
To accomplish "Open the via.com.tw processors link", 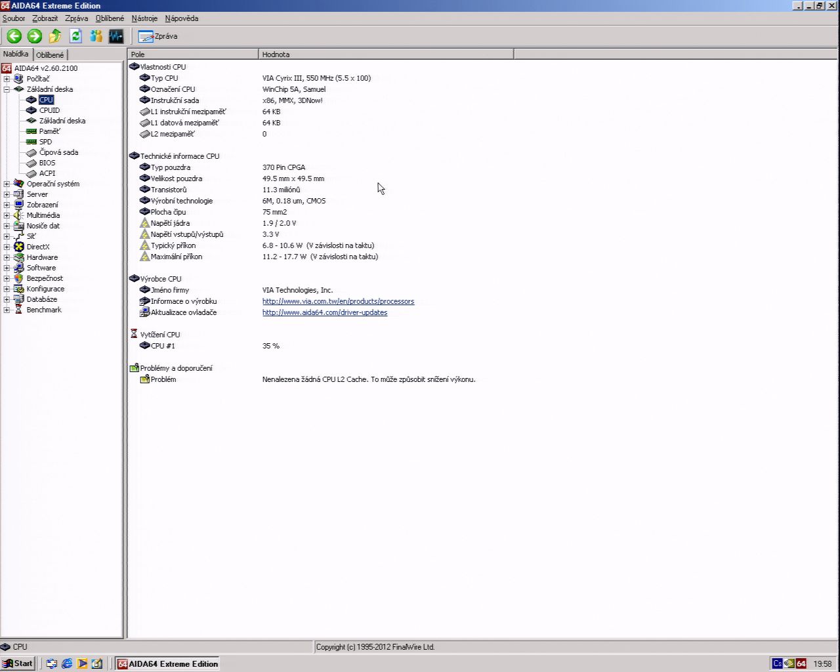I will tap(338, 301).
